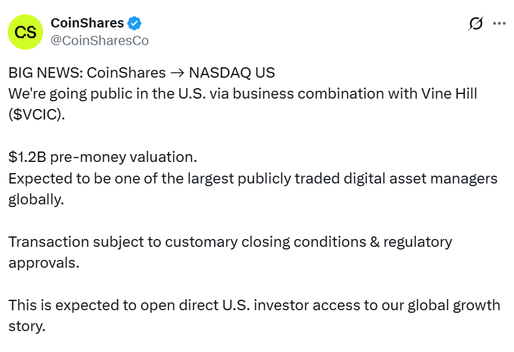Click the Transaction subject to customary closing paragraph

[230, 252]
